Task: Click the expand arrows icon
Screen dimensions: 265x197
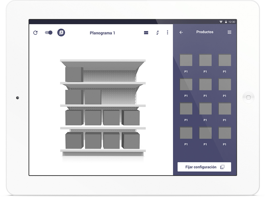Action: tap(157, 33)
